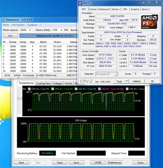Click the 33.4104 GFlops value
Image resolution: width=163 pixels, height=168 pixels.
57,53
